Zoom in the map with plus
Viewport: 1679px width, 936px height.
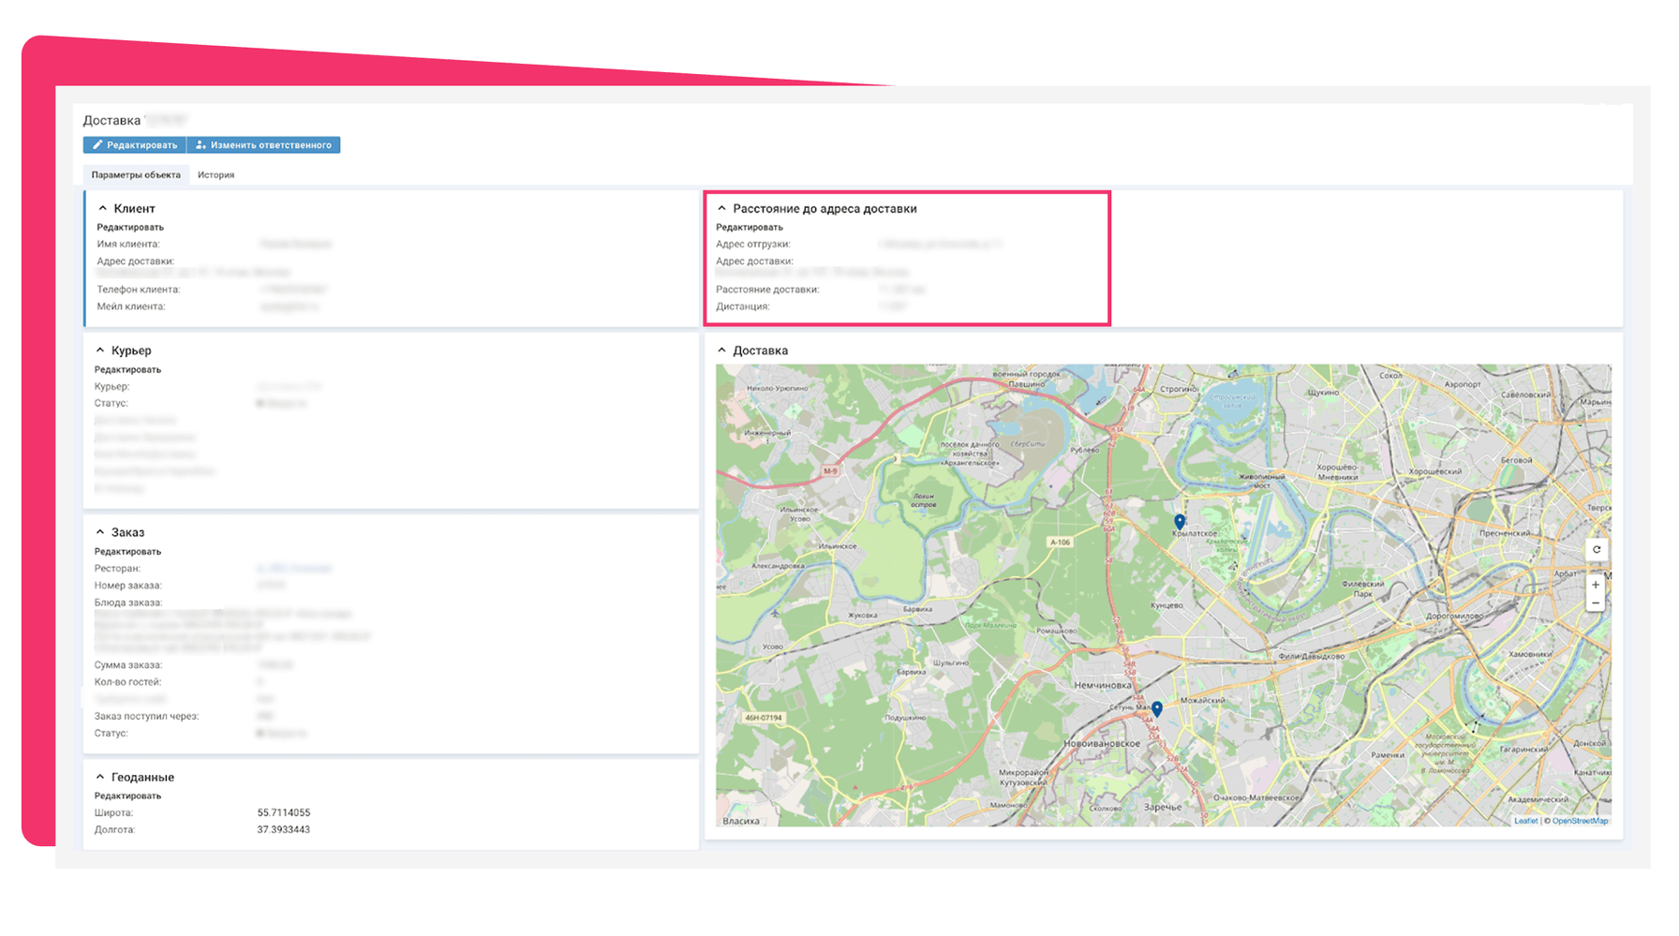click(x=1596, y=585)
